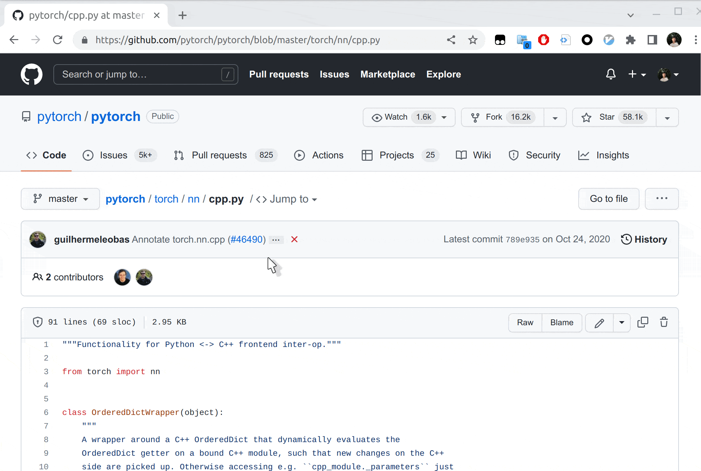
Task: Open the extensions puzzle icon
Action: coord(631,40)
